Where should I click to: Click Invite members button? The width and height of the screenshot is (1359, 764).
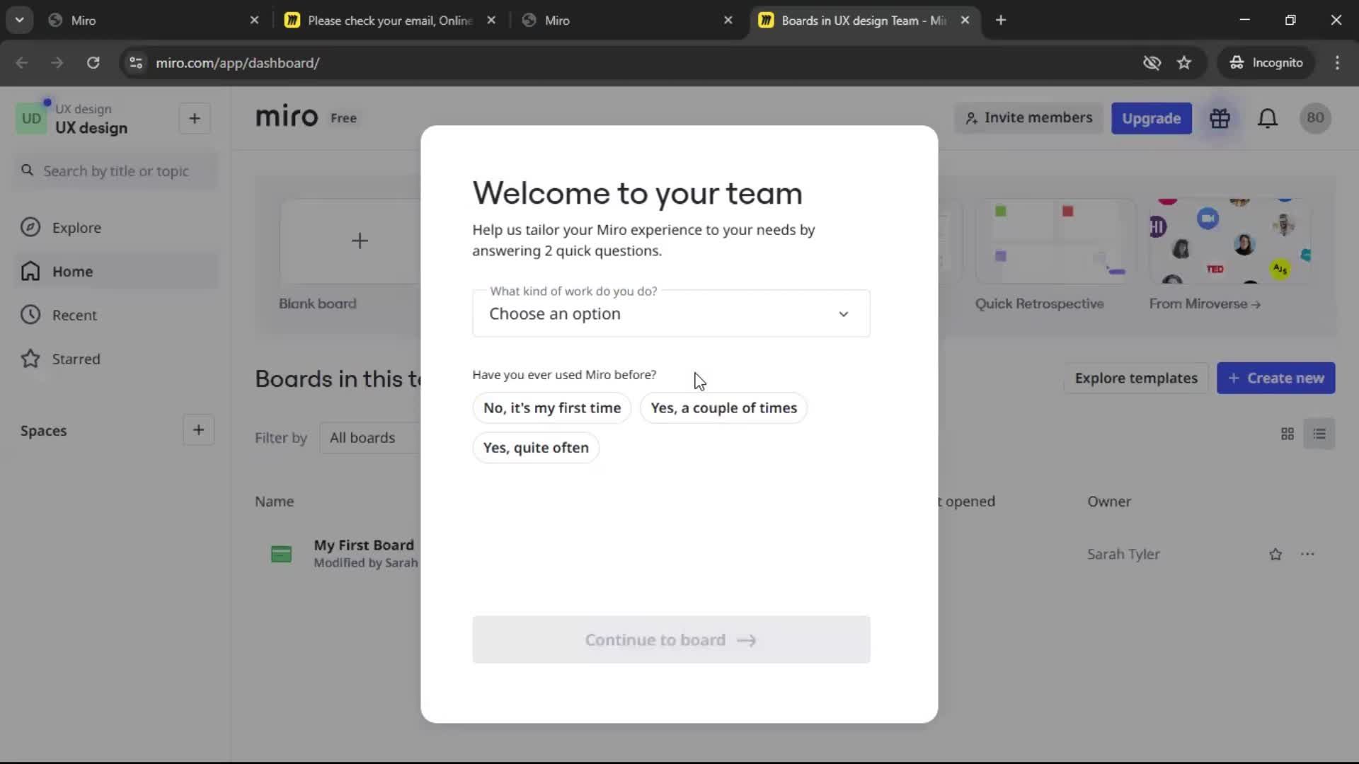click(1028, 118)
